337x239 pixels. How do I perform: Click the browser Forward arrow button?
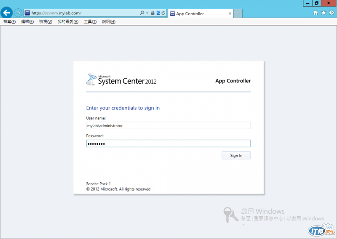point(18,13)
